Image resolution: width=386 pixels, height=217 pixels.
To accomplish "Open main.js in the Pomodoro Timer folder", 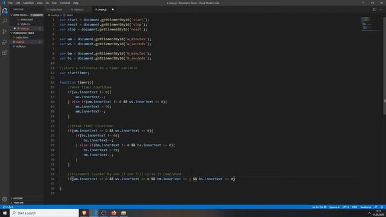I will pyautogui.click(x=27, y=42).
